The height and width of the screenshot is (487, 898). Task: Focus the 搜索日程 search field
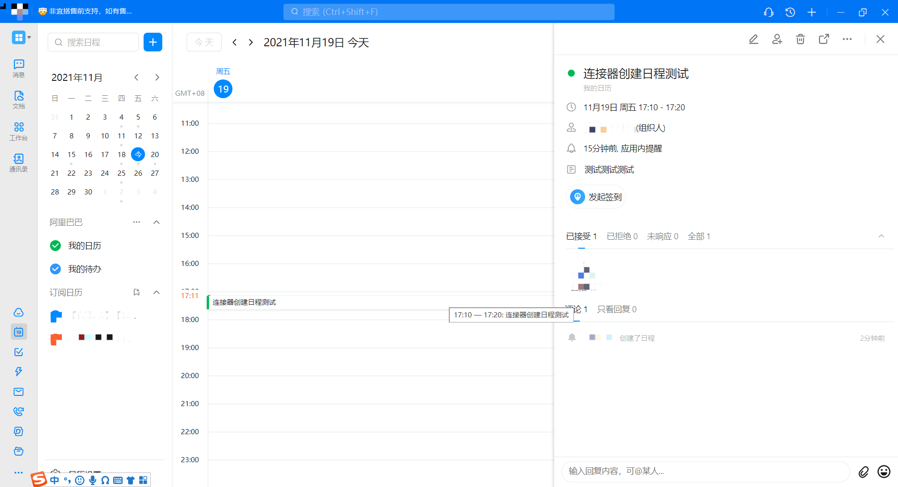(x=93, y=42)
